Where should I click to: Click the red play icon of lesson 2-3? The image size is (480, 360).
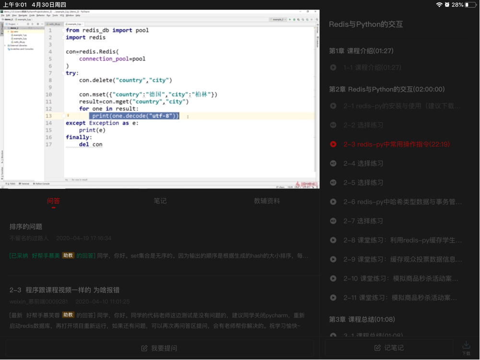click(x=333, y=144)
